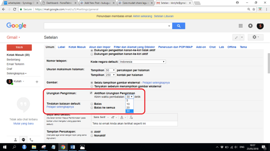
Task: Open the Photos app in taskbar
Action: click(82, 147)
